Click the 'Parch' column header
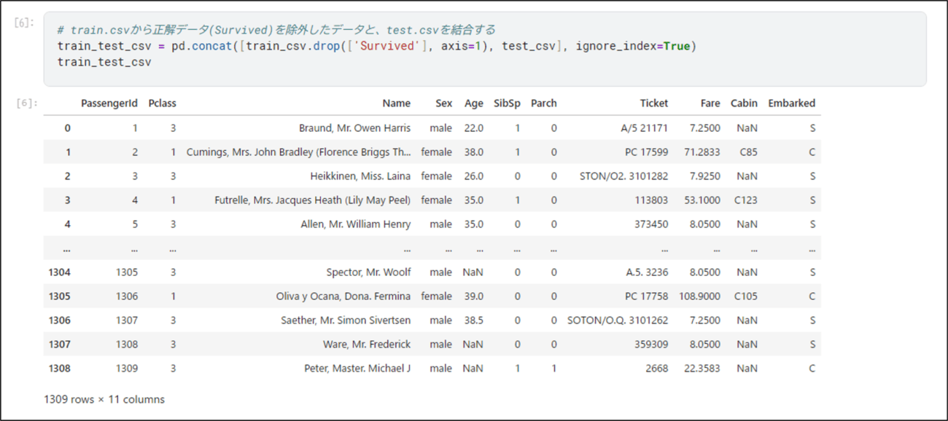The height and width of the screenshot is (421, 948). [543, 103]
